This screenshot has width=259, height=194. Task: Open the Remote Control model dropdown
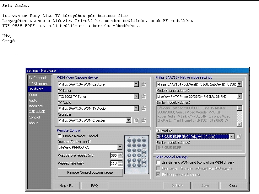(120, 147)
